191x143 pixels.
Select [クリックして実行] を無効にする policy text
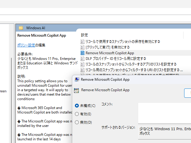click(x=107, y=47)
